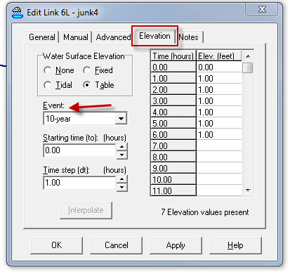This screenshot has height=279, width=290.
Task: Choose the Fixed water surface option
Action: [98, 70]
